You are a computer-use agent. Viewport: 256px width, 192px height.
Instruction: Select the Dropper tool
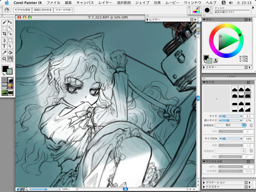4,52
